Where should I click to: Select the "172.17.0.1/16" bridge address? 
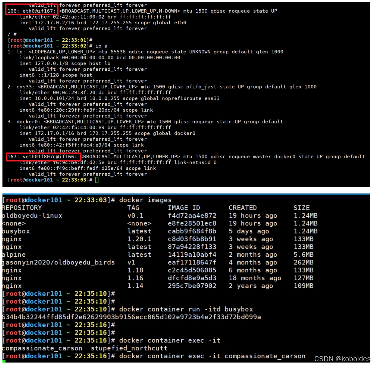pos(55,133)
